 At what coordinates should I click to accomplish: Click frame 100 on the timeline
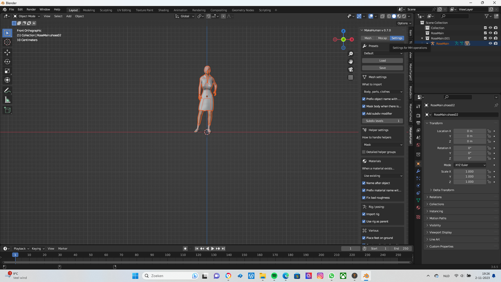(x=168, y=255)
